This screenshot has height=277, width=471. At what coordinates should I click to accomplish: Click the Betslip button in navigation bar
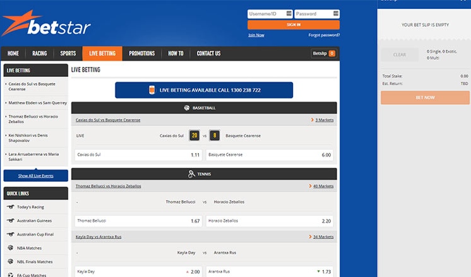pyautogui.click(x=324, y=54)
